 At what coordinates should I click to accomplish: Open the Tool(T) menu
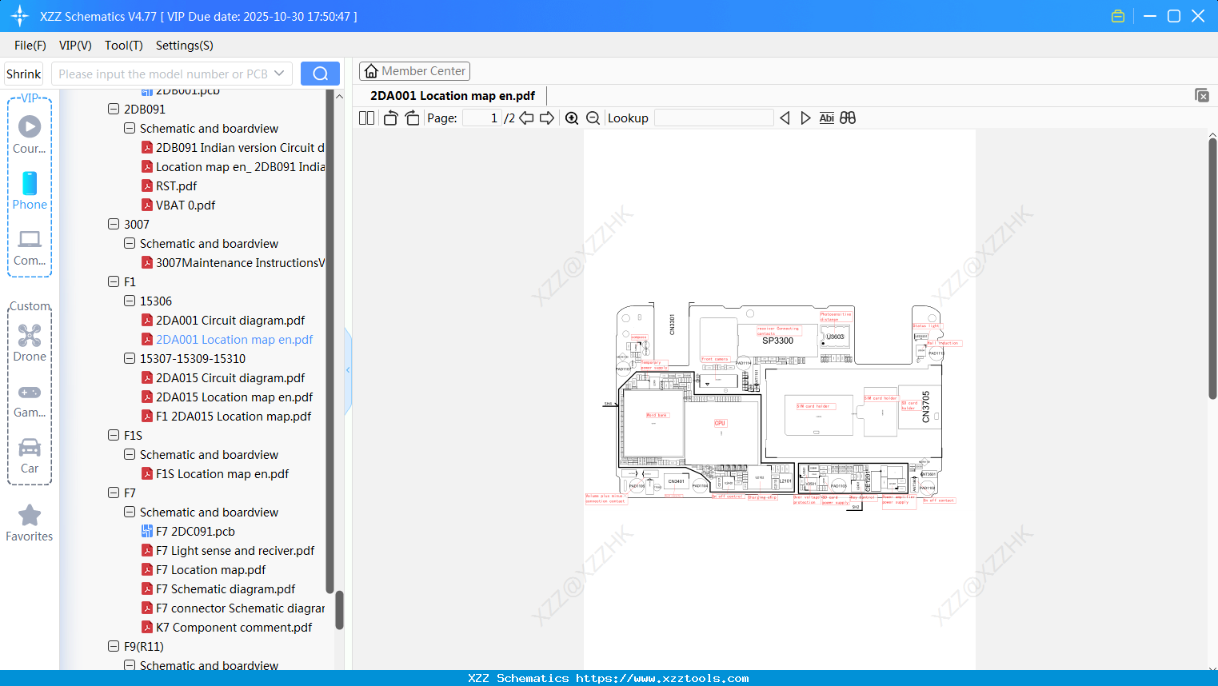tap(123, 46)
